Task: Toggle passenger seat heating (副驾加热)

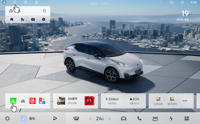Action: pyautogui.click(x=172, y=101)
